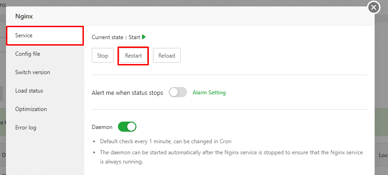Image resolution: width=388 pixels, height=175 pixels.
Task: Enable the status stop alert switch
Action: click(x=178, y=92)
